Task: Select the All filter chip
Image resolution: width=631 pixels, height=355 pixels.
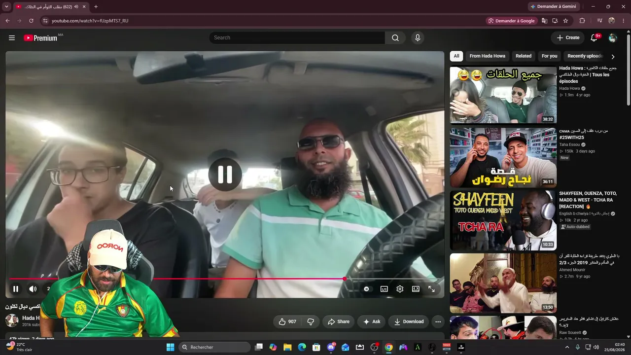Action: pos(456,56)
